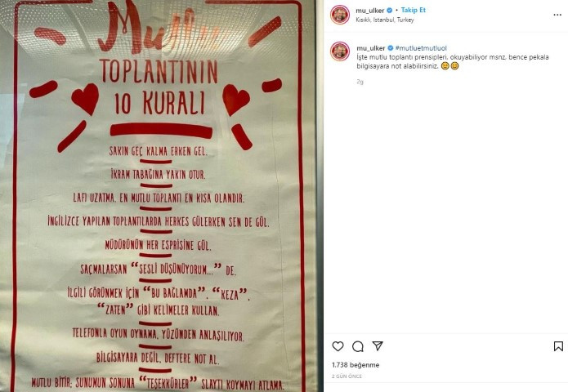Open the #mutluetmutluol hashtag
This screenshot has width=568, height=392.
421,48
